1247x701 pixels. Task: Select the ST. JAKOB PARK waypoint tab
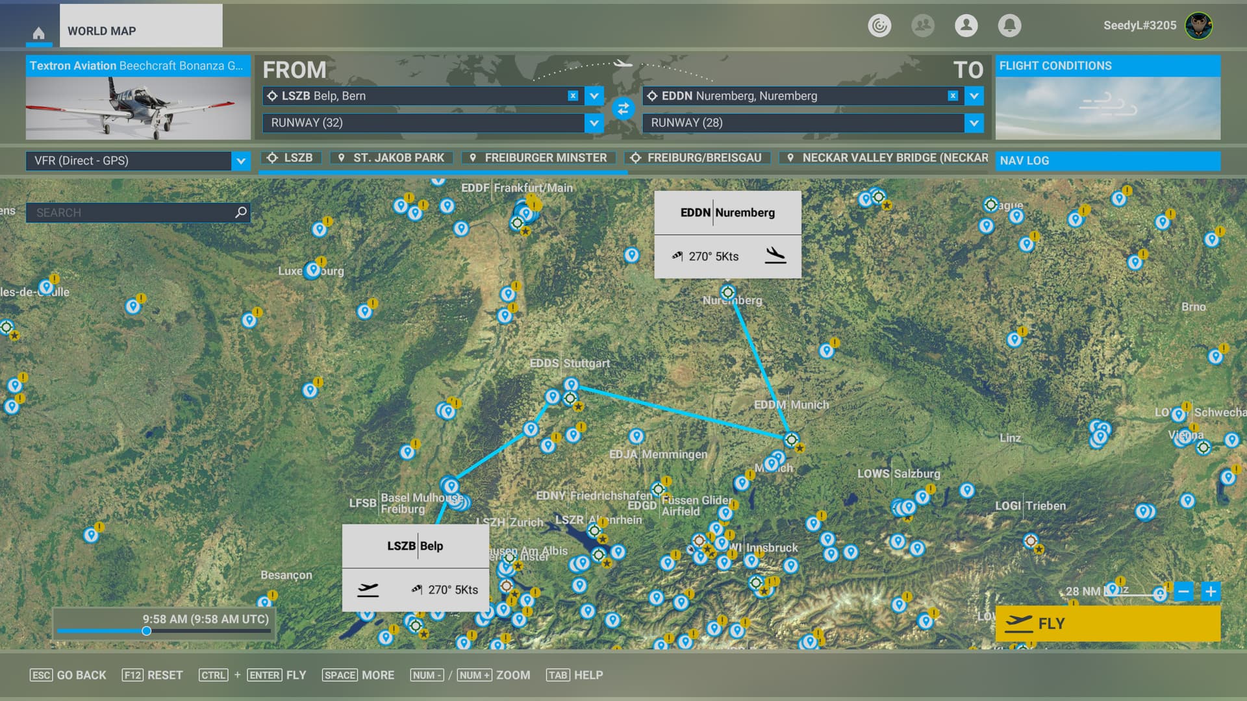click(x=391, y=158)
